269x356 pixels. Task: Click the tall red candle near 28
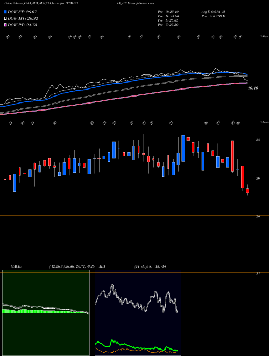point(232,156)
